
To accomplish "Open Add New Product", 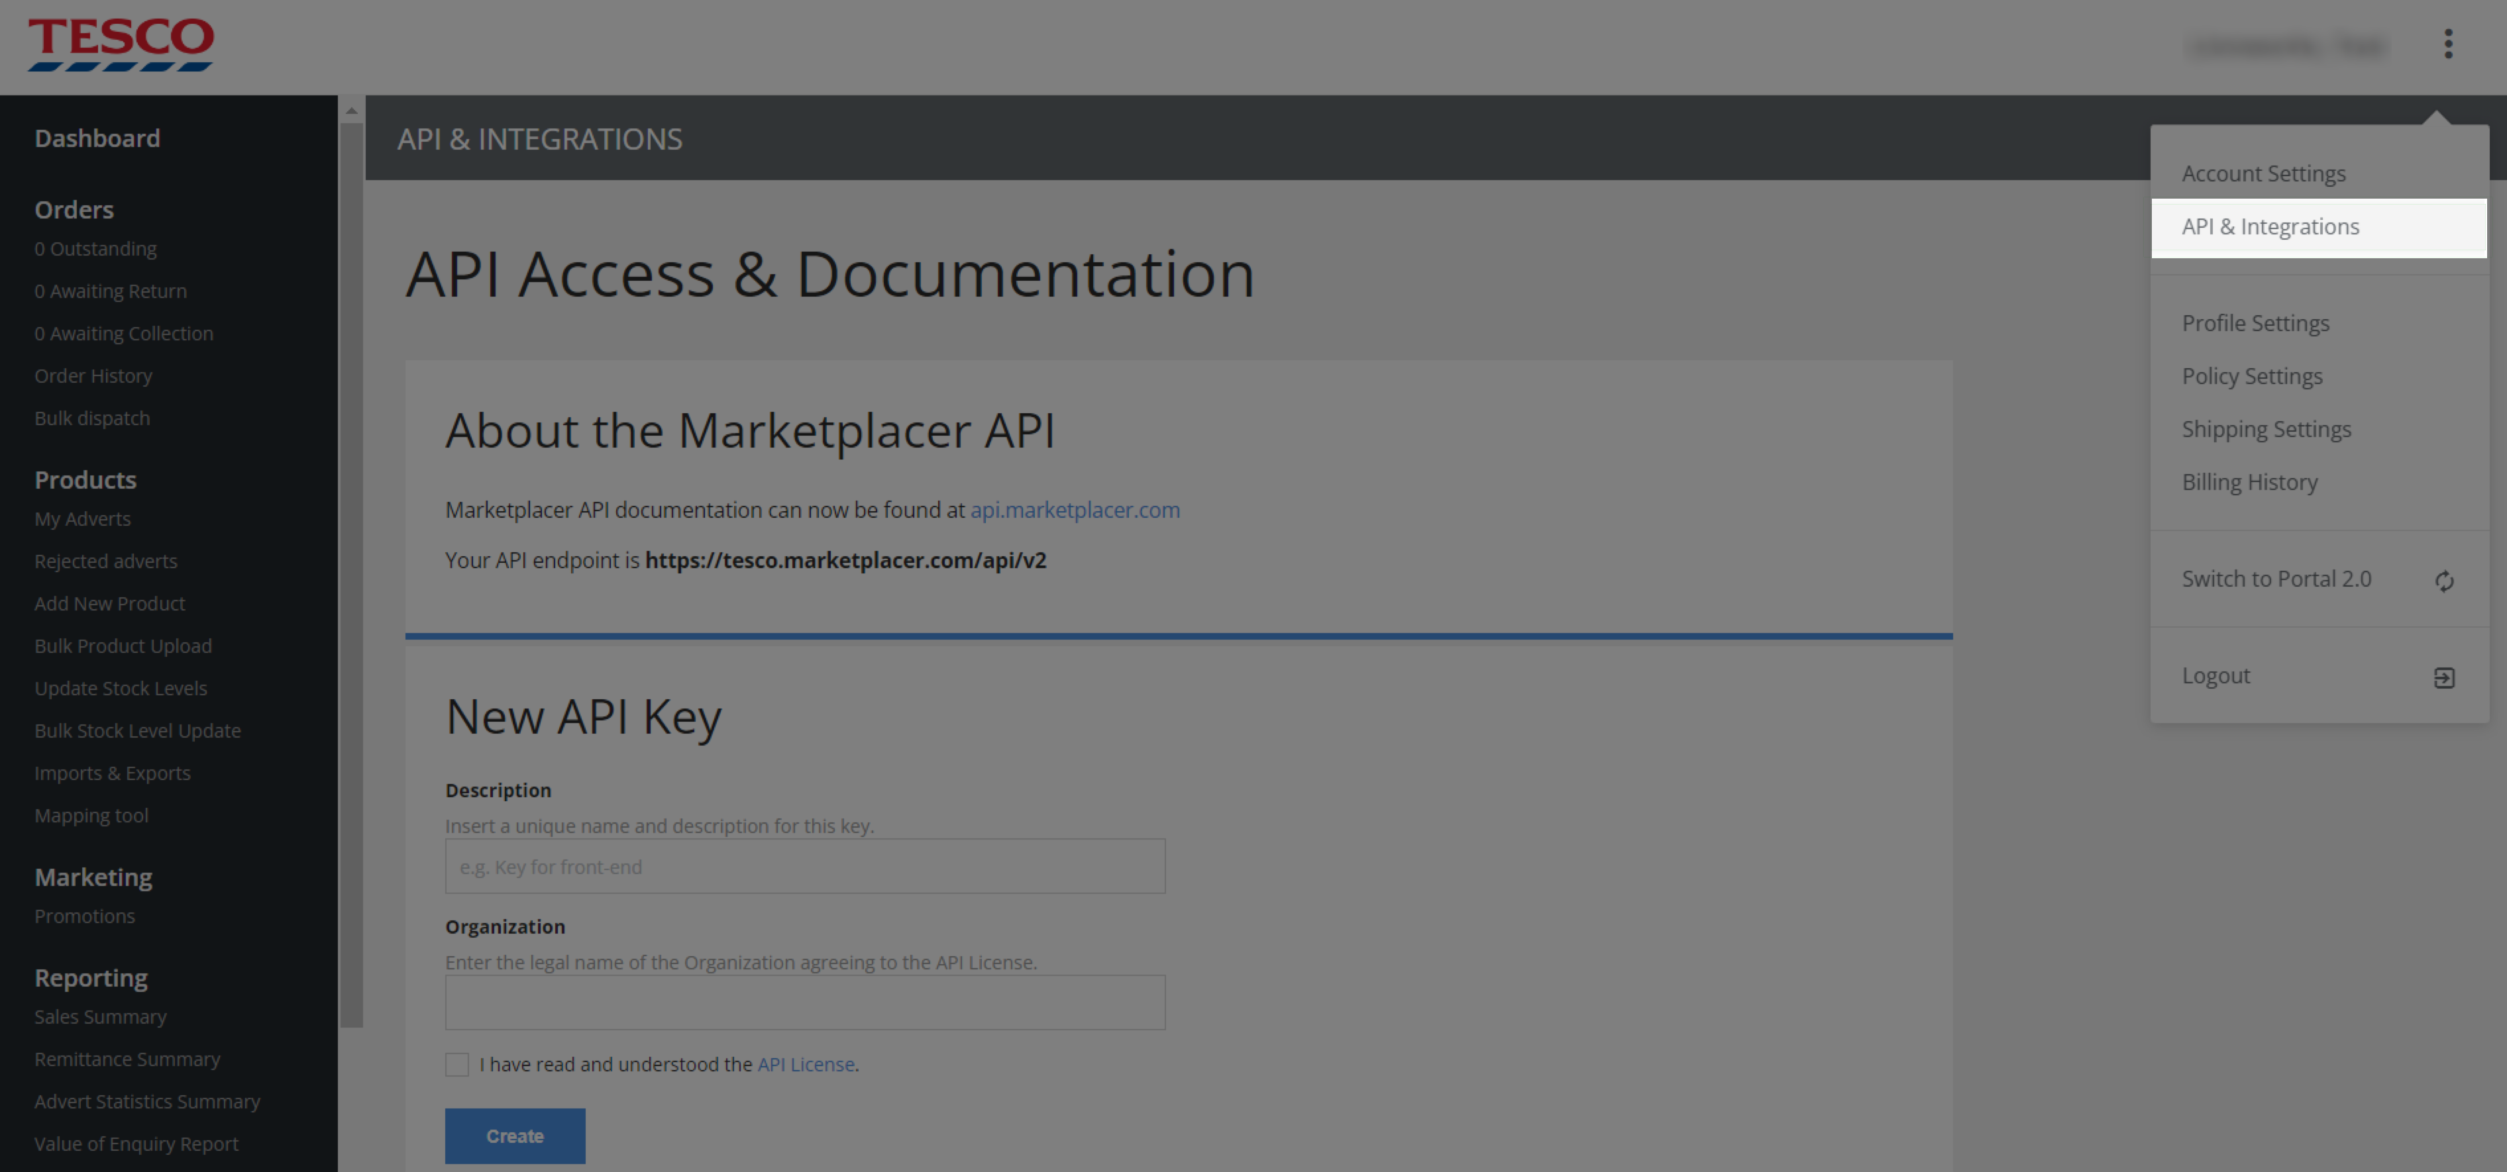I will (109, 604).
